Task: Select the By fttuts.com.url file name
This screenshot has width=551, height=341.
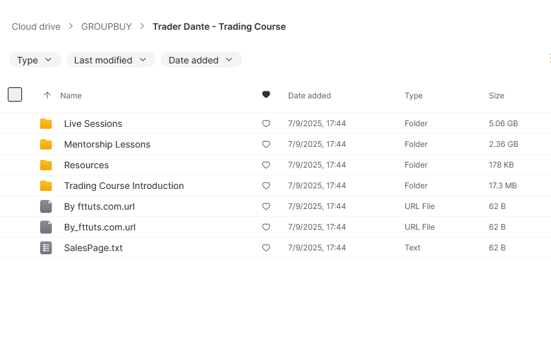Action: click(x=100, y=206)
